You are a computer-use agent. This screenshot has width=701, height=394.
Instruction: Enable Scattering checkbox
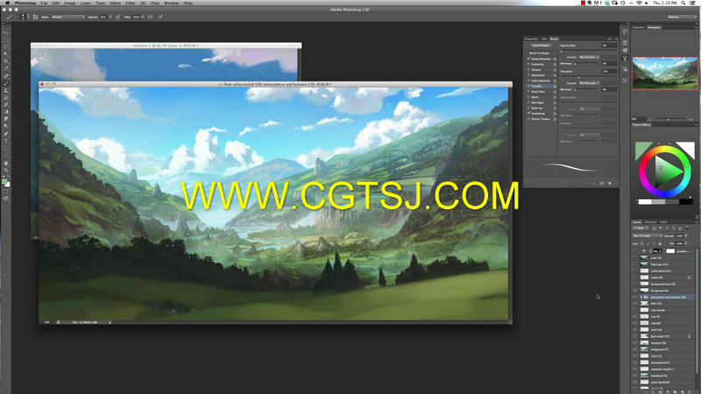click(x=529, y=64)
